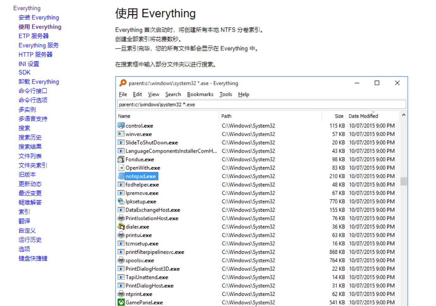Click the control.exe file icon
The width and height of the screenshot is (436, 306).
pos(121,126)
